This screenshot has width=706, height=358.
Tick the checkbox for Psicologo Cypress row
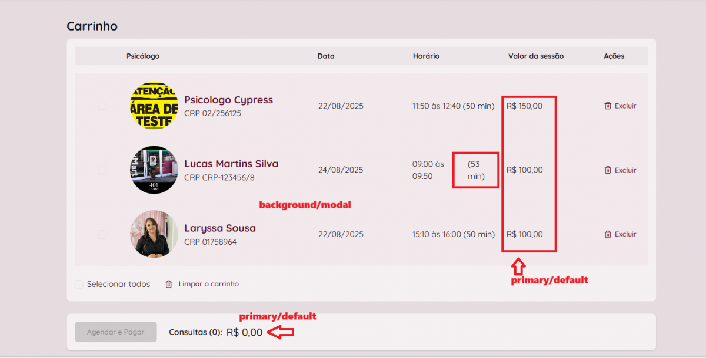pos(102,106)
